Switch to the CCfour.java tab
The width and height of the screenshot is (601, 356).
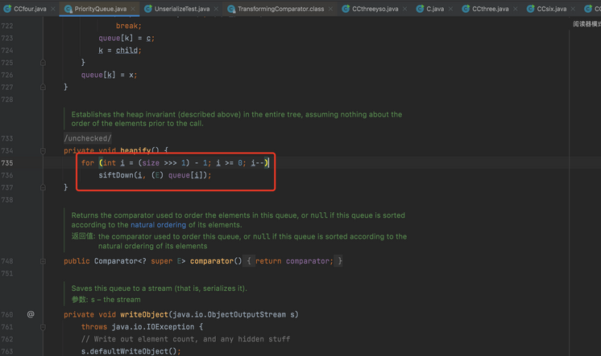(30, 8)
